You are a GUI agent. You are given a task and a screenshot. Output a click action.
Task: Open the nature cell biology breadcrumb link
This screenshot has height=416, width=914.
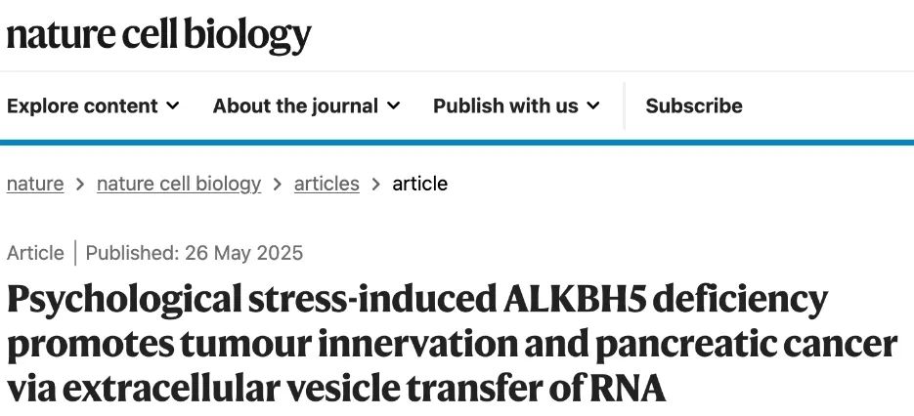coord(179,185)
